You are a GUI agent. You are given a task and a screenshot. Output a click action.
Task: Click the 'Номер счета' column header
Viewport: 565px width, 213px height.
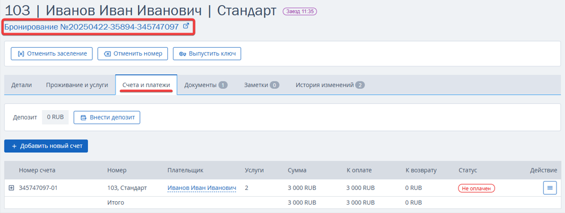coord(37,170)
